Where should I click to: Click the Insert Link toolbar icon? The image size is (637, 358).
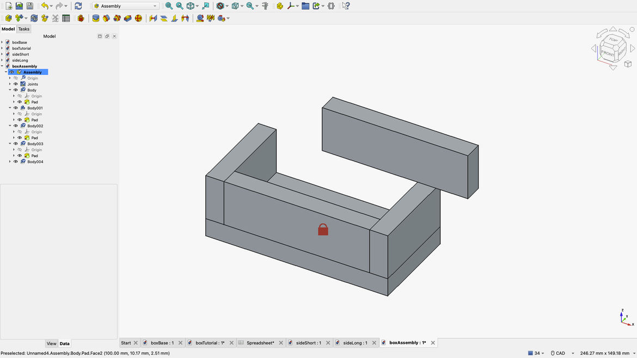pyautogui.click(x=19, y=18)
